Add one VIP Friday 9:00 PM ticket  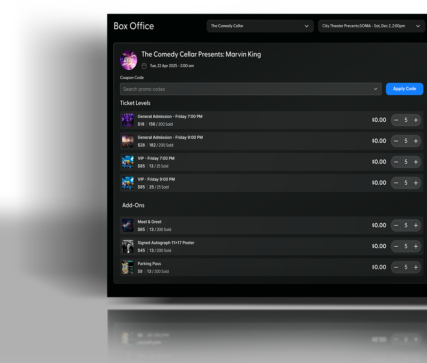click(x=416, y=183)
